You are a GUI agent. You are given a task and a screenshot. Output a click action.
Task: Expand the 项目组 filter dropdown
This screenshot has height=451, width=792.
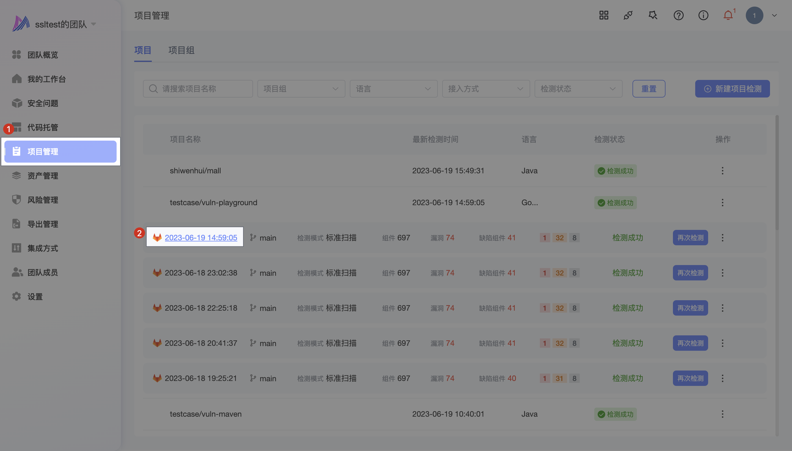point(301,89)
